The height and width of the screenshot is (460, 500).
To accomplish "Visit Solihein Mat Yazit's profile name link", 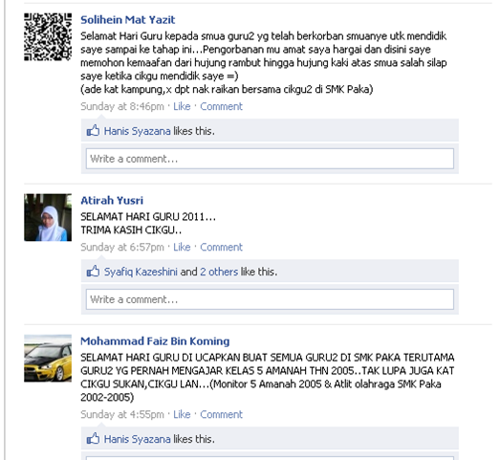I will click(127, 20).
